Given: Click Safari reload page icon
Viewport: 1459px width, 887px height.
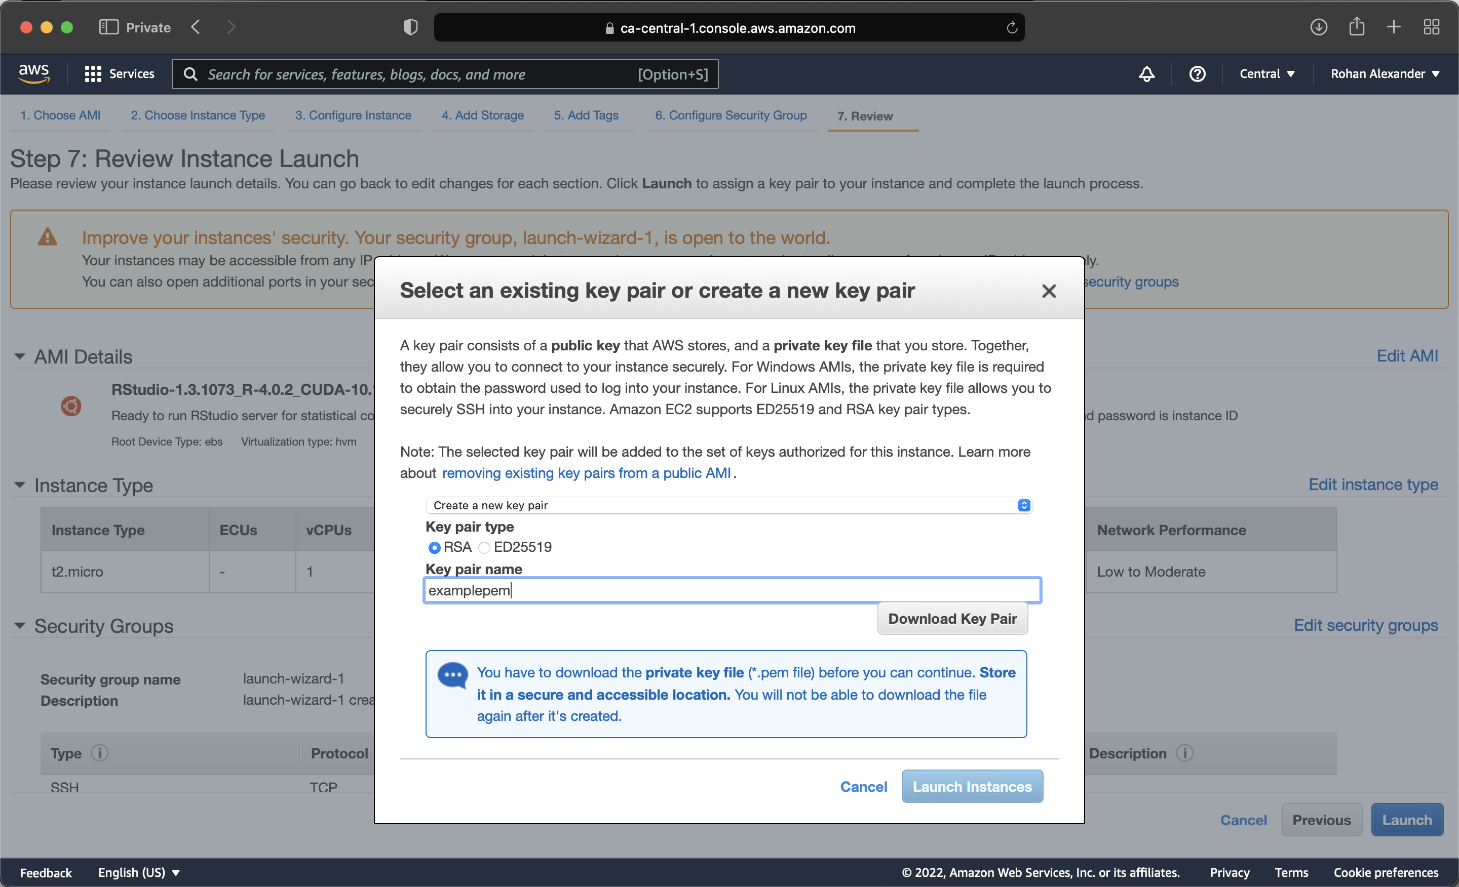Looking at the screenshot, I should tap(1011, 28).
